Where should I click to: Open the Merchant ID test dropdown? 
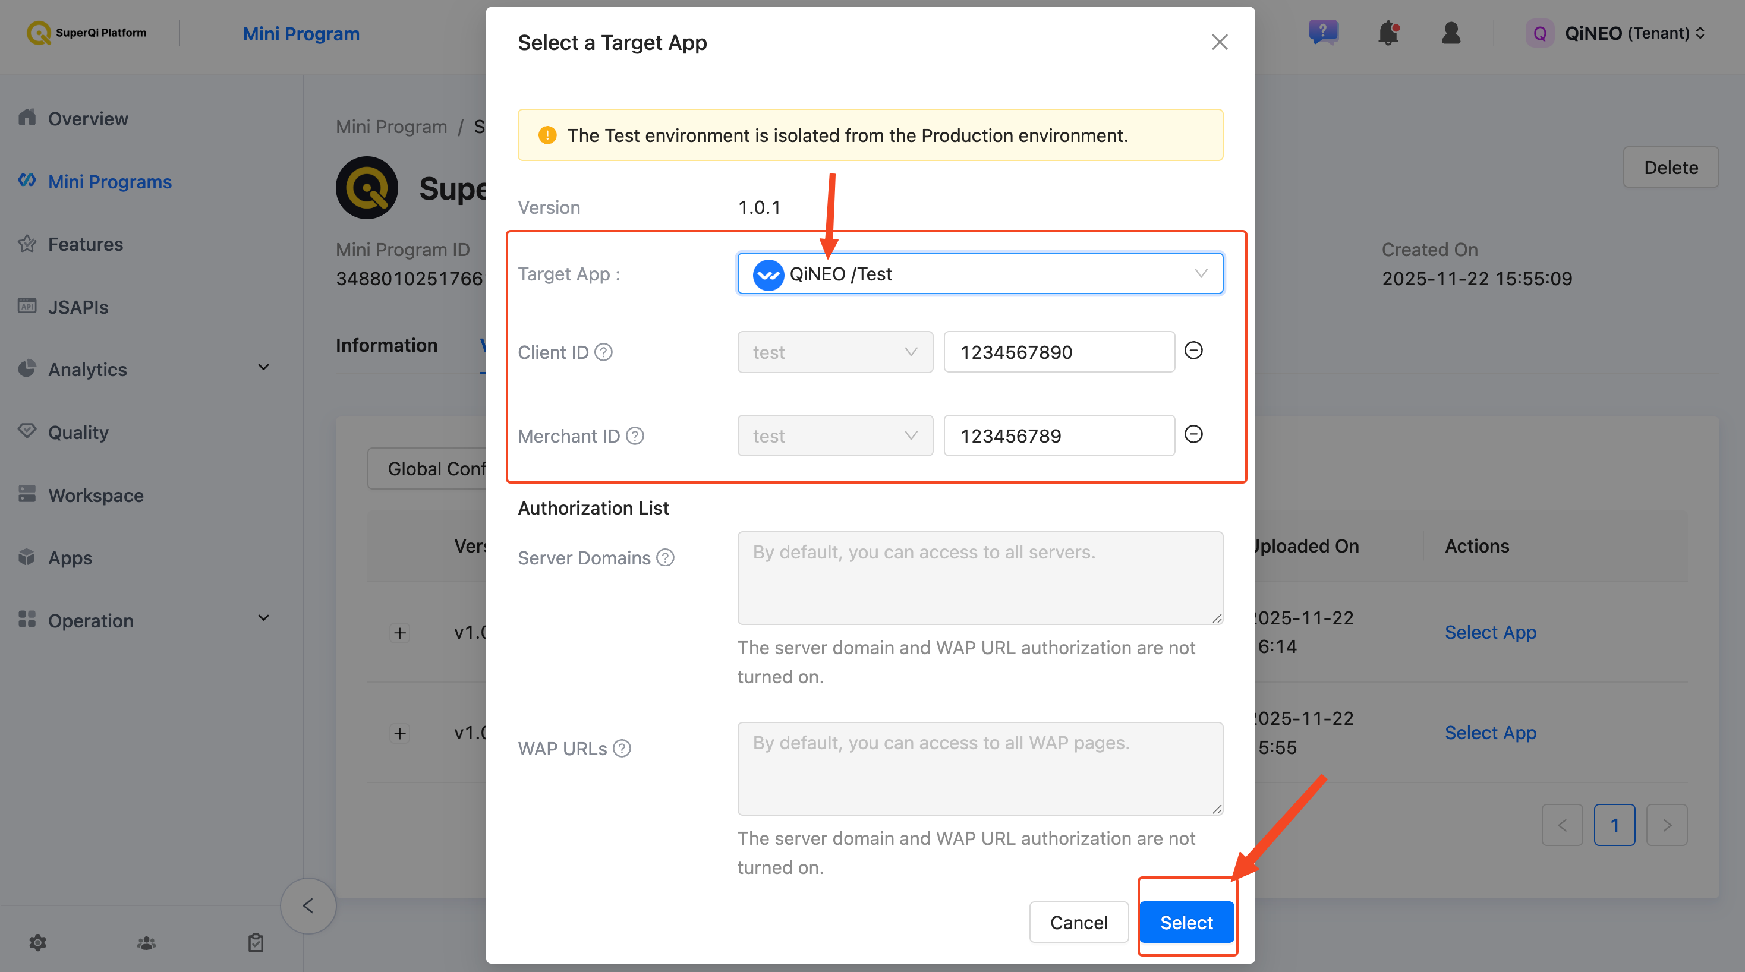pos(835,435)
